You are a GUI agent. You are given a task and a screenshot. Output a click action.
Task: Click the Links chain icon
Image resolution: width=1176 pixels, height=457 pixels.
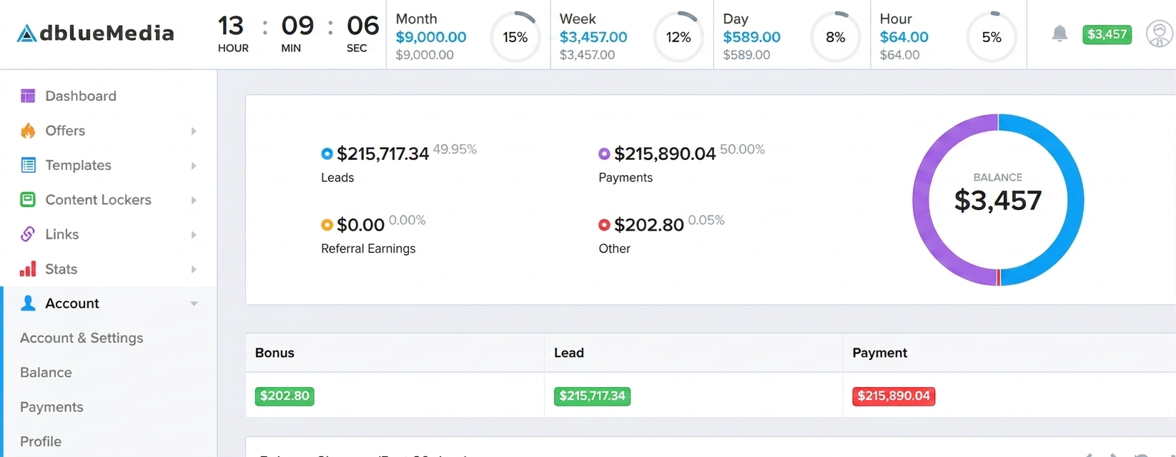[28, 234]
